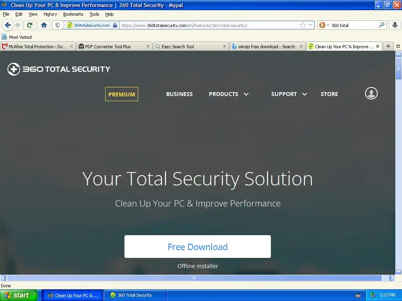
Task: Open the Edit menu
Action: coord(19,14)
